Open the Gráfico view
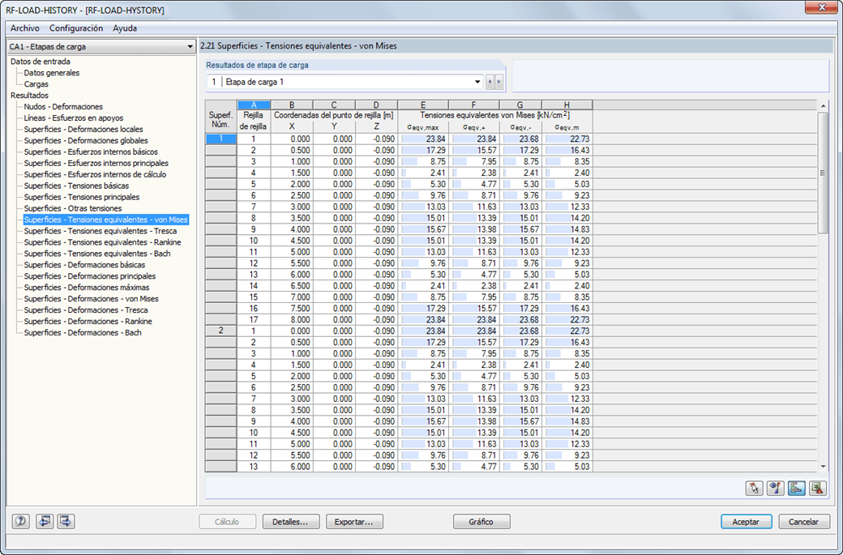This screenshot has height=555, width=843. (481, 521)
